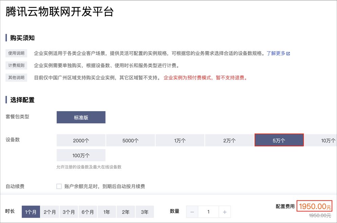The image size is (337, 223).
Task: Focus the quantity input field
Action: [209, 212]
